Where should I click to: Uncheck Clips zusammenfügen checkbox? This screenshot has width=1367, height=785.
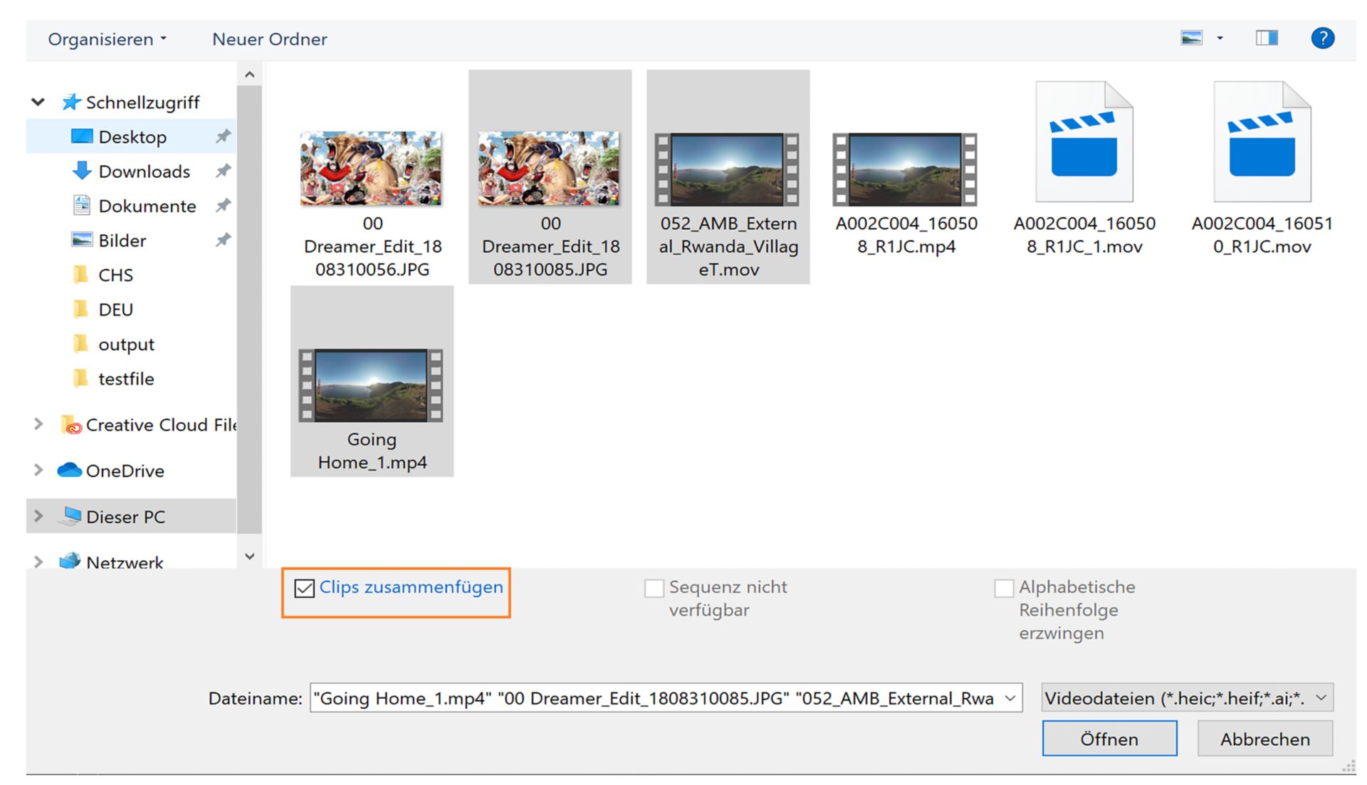click(x=304, y=589)
